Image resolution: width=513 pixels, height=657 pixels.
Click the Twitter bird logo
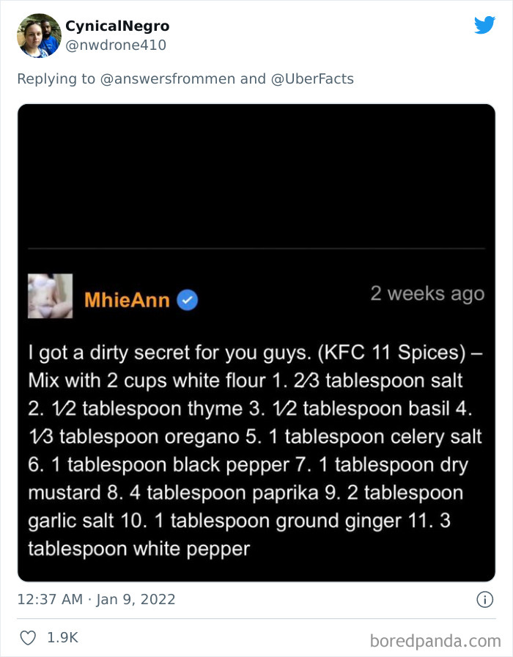[x=484, y=25]
